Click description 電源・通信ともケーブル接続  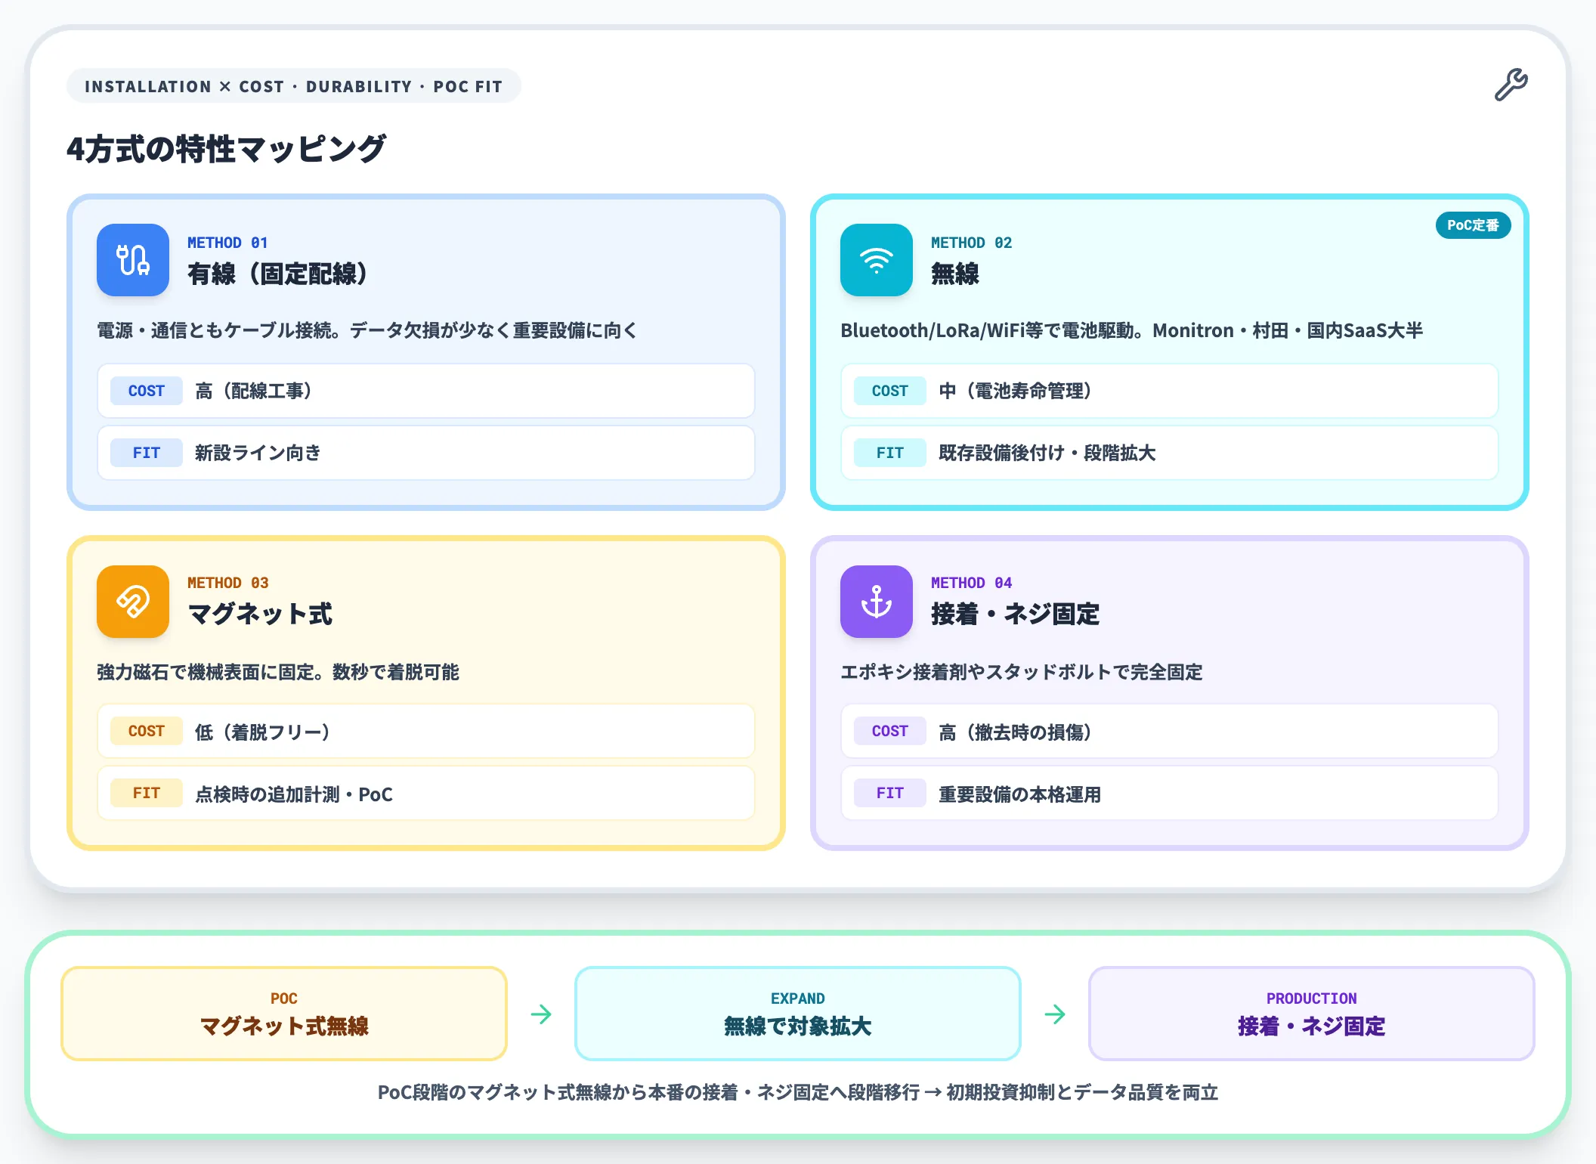(x=367, y=330)
